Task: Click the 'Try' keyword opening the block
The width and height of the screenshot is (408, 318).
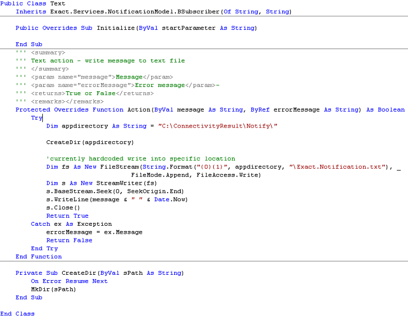Action: coord(36,118)
